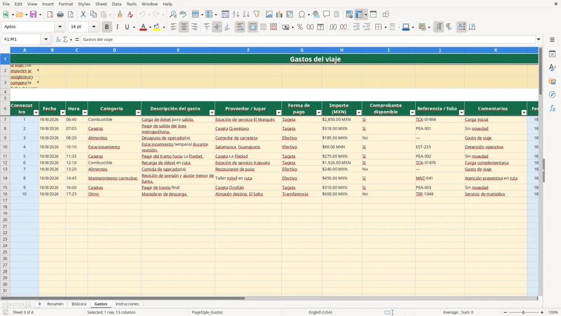
Task: Click the Spelling check icon
Action: coord(183,15)
